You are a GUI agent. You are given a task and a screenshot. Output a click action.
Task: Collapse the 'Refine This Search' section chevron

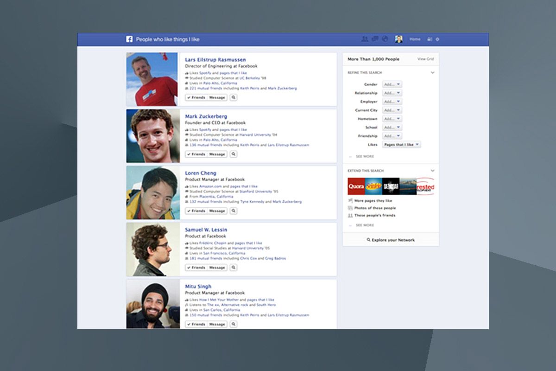(x=433, y=72)
